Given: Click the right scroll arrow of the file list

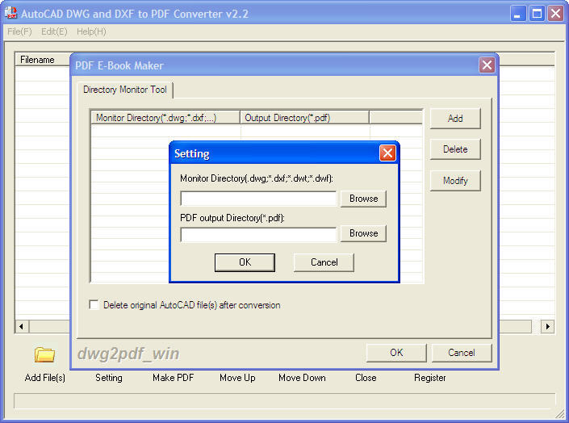Looking at the screenshot, I should pos(547,326).
